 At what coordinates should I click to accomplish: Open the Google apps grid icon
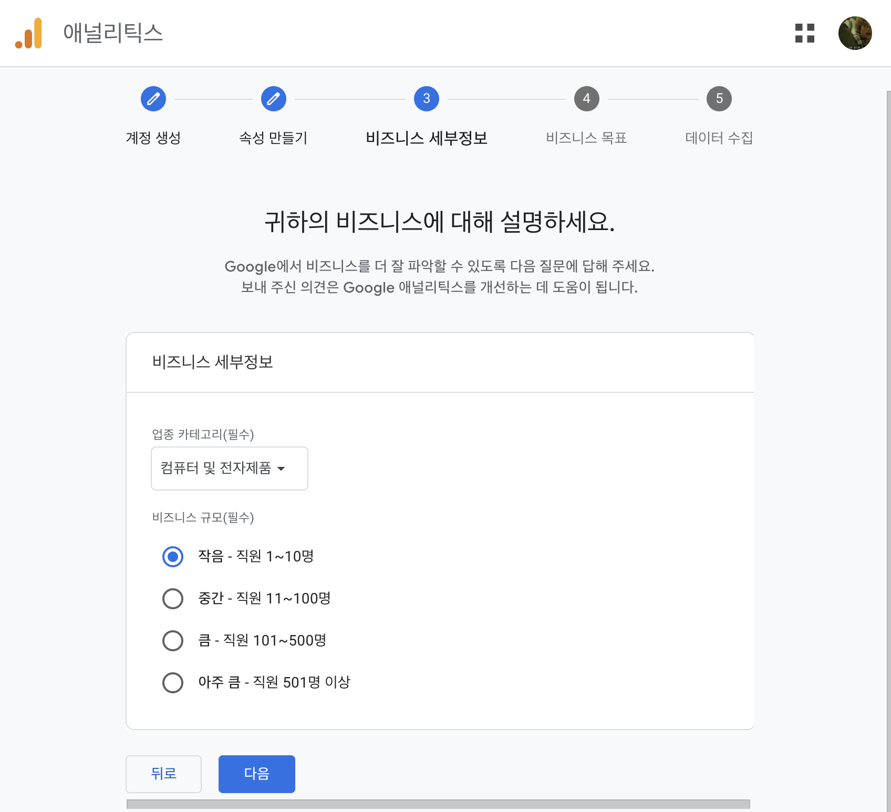click(x=804, y=33)
